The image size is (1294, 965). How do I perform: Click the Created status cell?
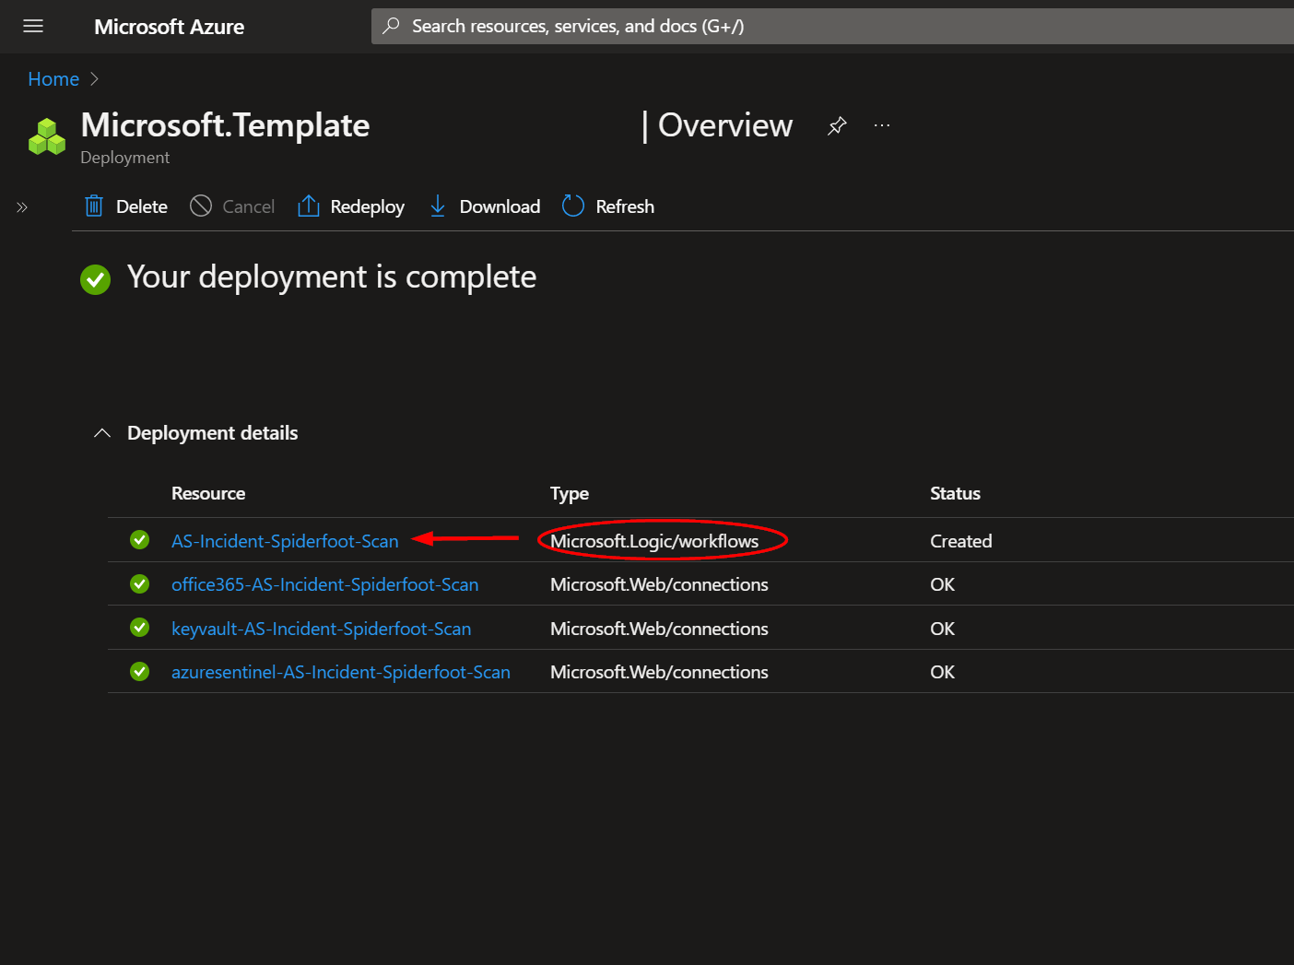tap(960, 541)
